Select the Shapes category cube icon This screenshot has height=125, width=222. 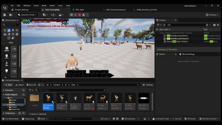[x=17, y=30]
